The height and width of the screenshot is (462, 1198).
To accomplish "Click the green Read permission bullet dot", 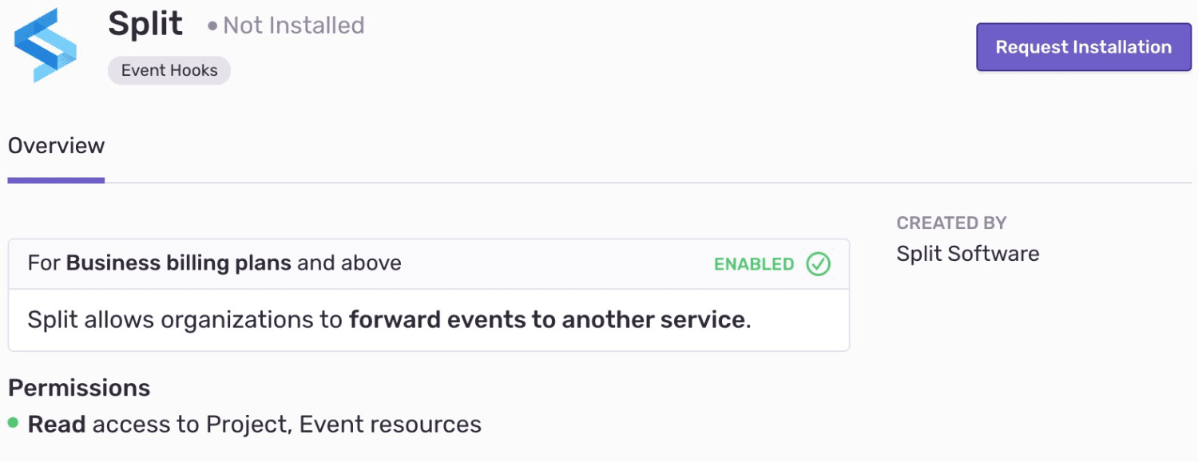I will pyautogui.click(x=13, y=423).
